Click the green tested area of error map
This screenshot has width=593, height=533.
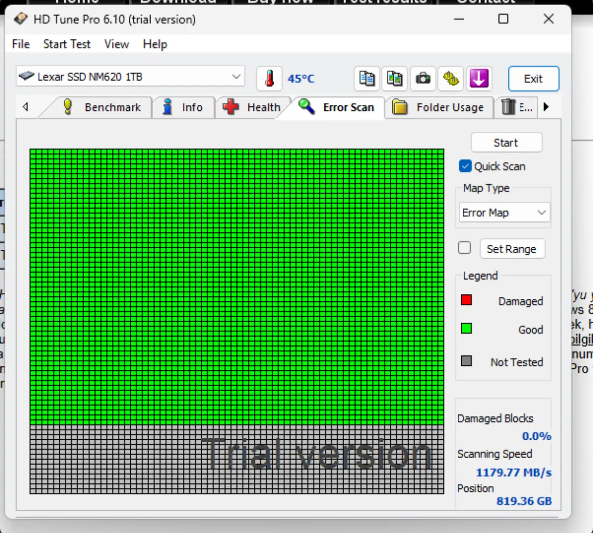pyautogui.click(x=237, y=287)
